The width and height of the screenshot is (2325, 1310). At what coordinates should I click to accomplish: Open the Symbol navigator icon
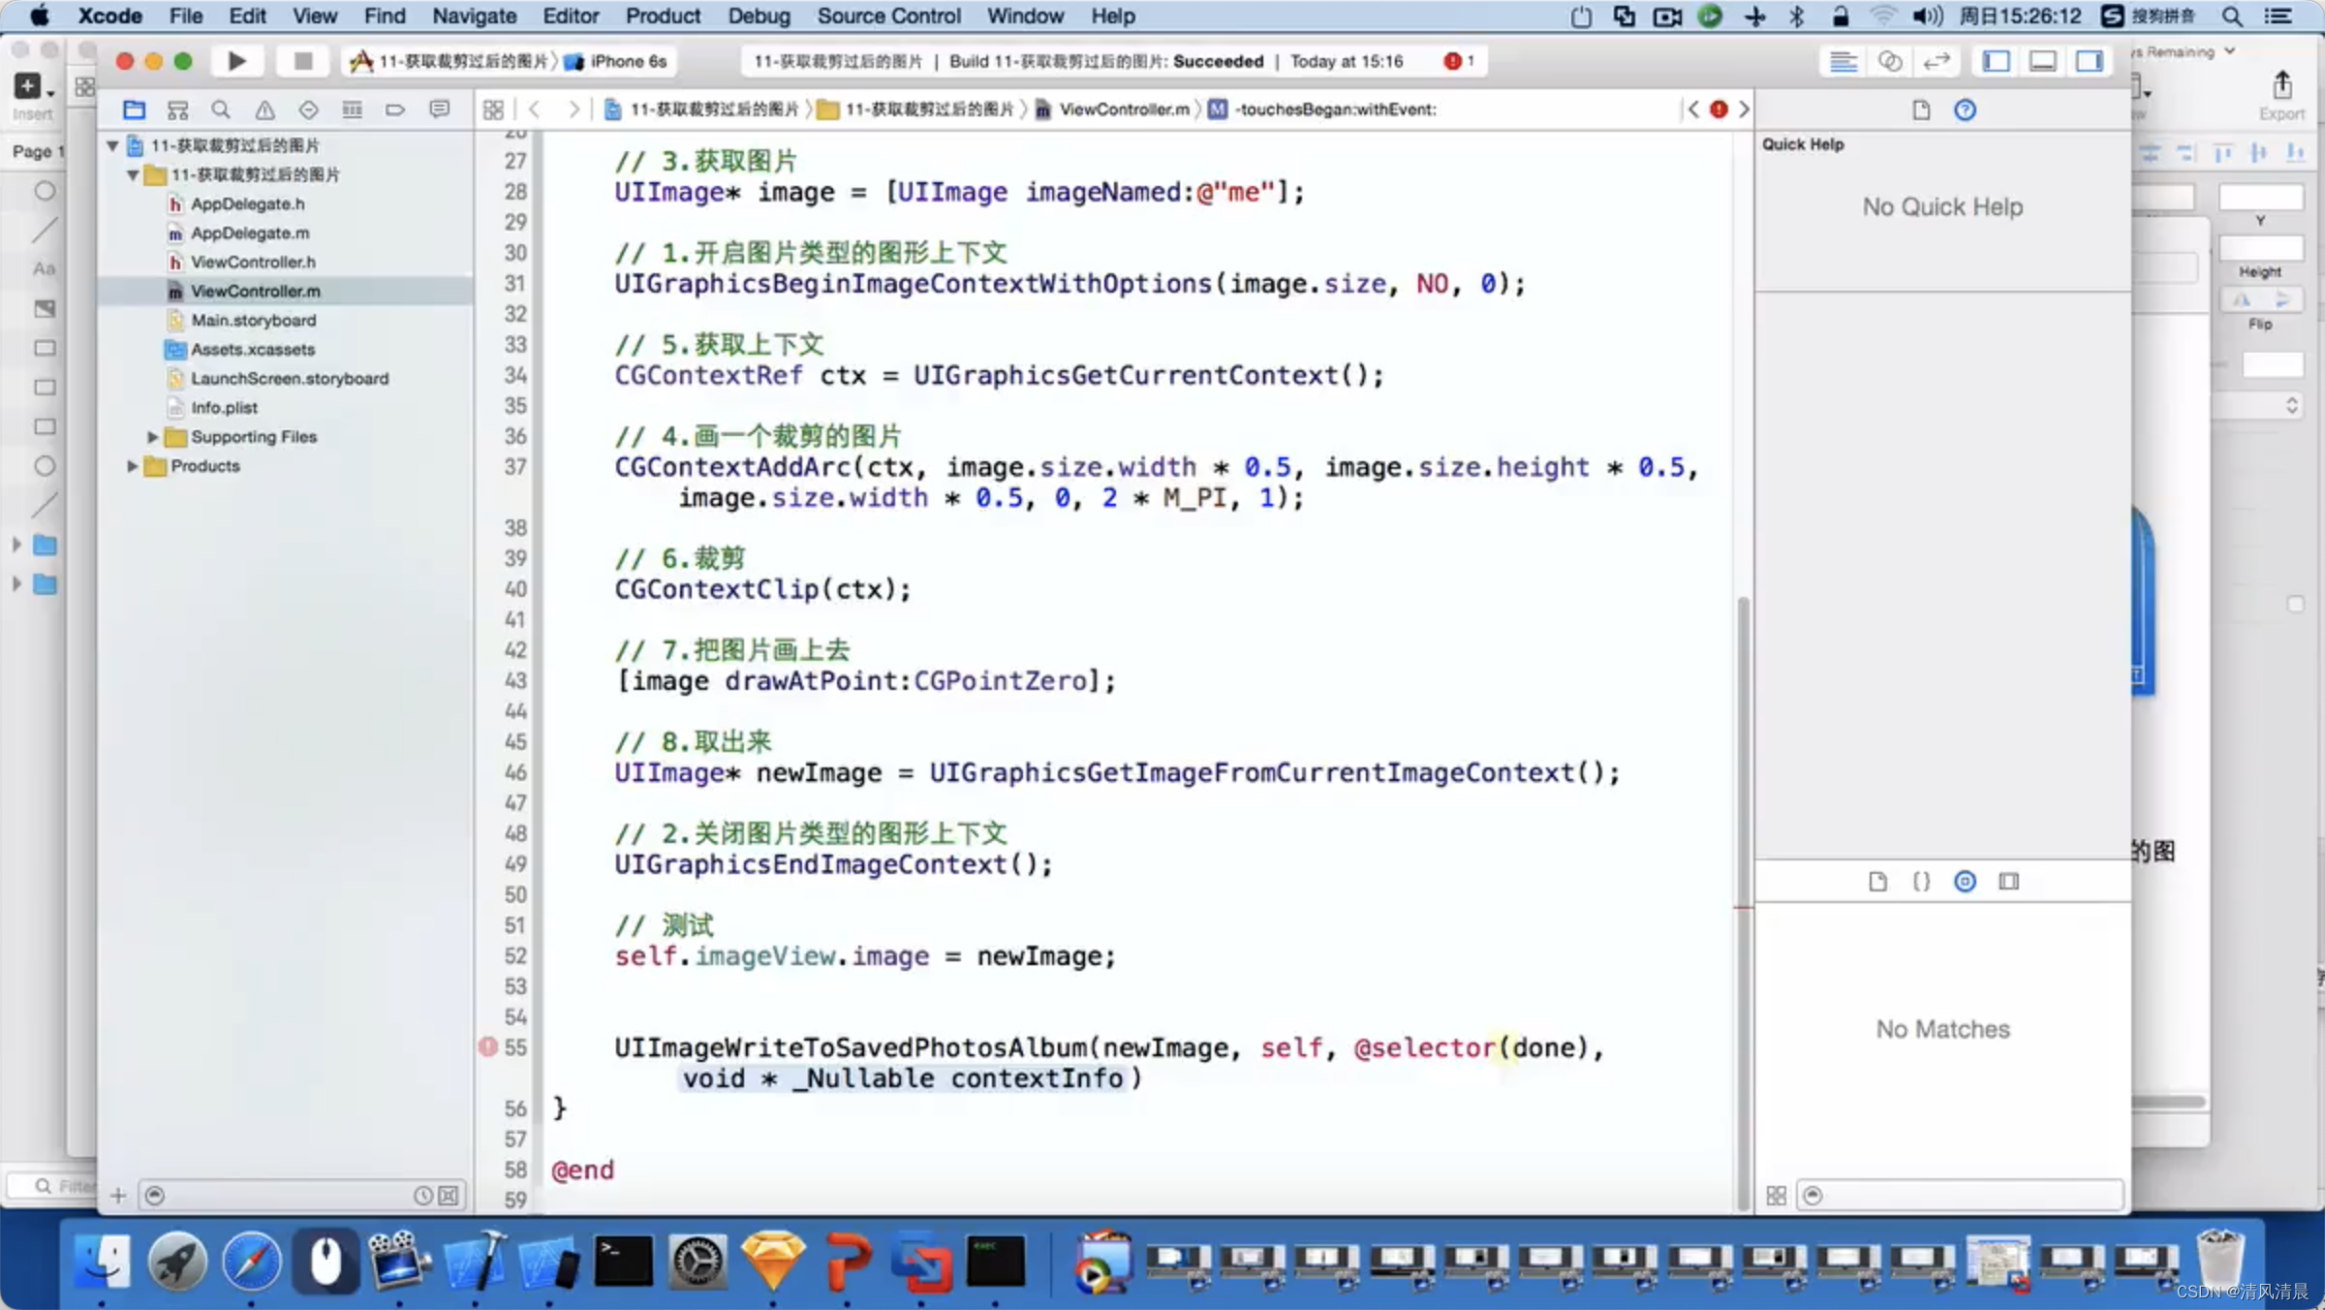[177, 109]
